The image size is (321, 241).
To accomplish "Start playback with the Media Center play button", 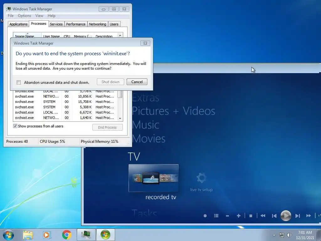I will 286,216.
